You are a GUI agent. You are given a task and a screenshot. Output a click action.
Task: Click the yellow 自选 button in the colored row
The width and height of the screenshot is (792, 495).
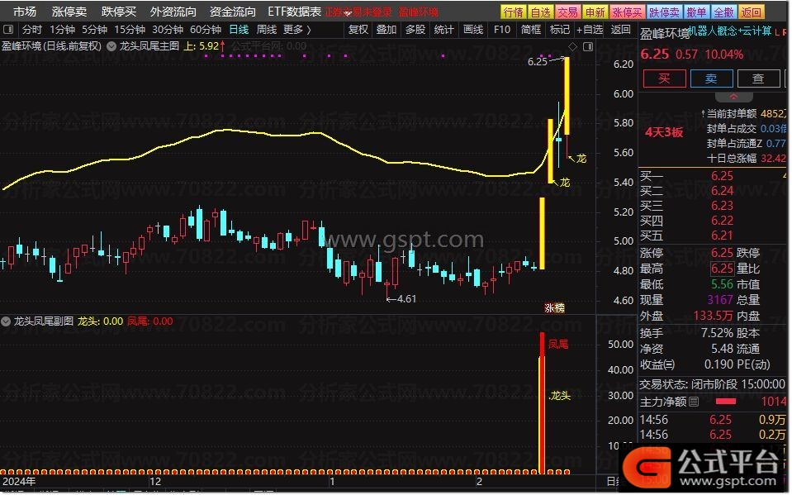[541, 12]
